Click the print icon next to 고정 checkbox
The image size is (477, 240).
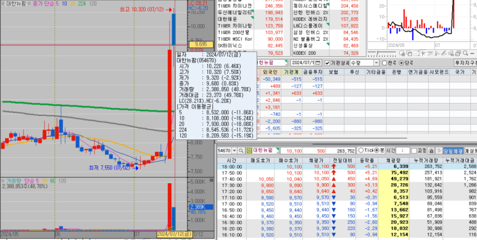431,151
